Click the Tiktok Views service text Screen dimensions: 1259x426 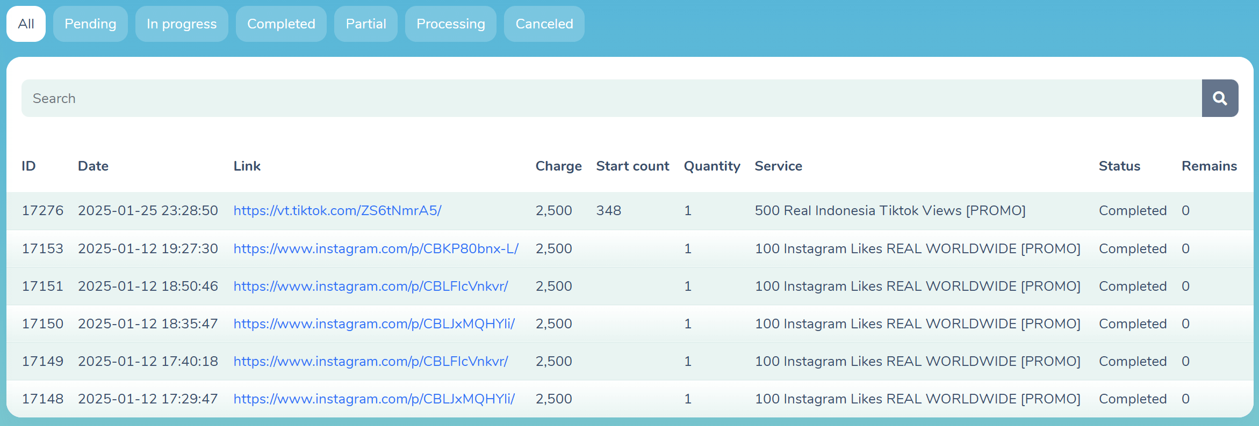click(x=890, y=210)
